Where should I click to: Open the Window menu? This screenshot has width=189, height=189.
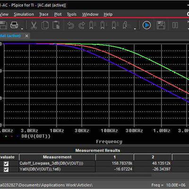(90, 14)
